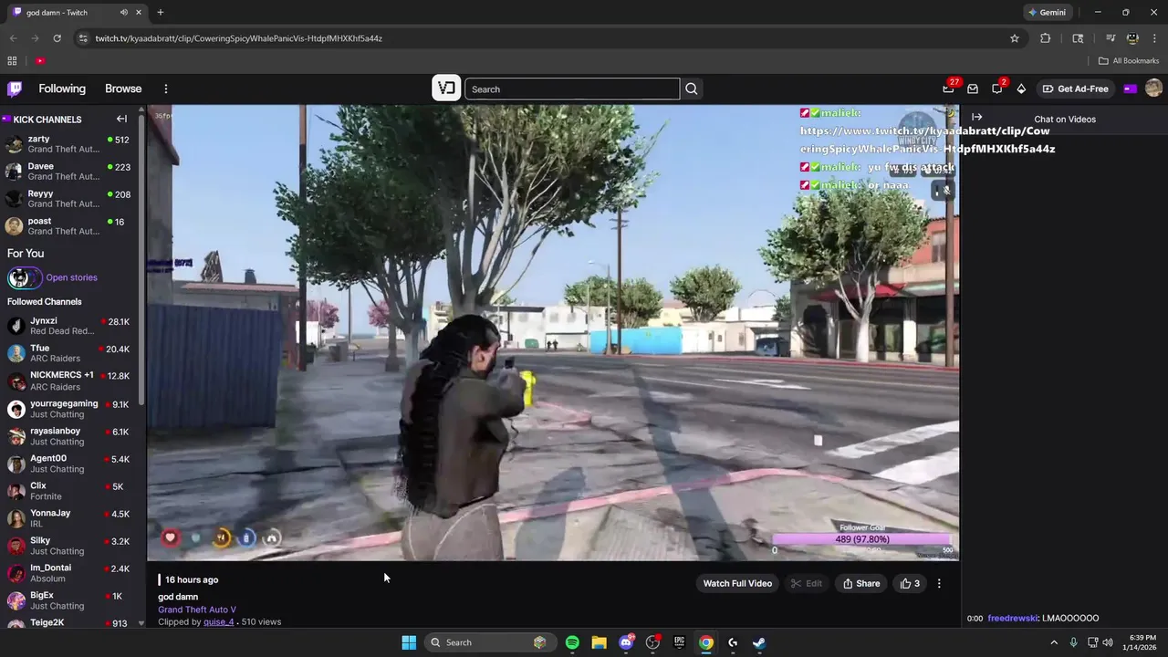Open Steam from the taskbar
Viewport: 1168px width, 657px height.
click(759, 642)
